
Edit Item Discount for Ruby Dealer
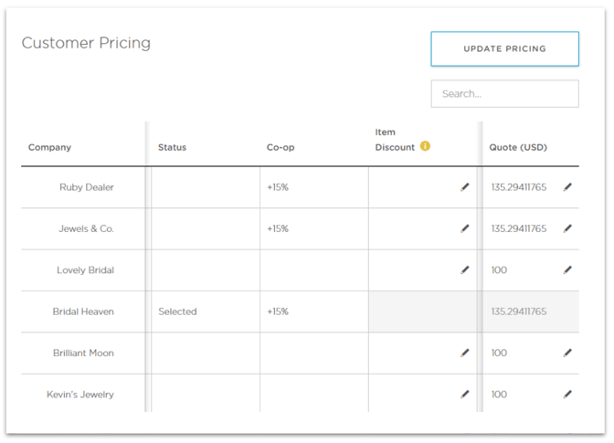click(x=464, y=187)
